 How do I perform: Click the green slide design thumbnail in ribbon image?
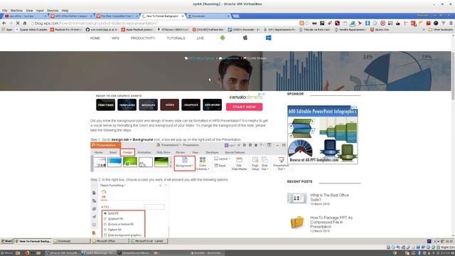(130, 162)
